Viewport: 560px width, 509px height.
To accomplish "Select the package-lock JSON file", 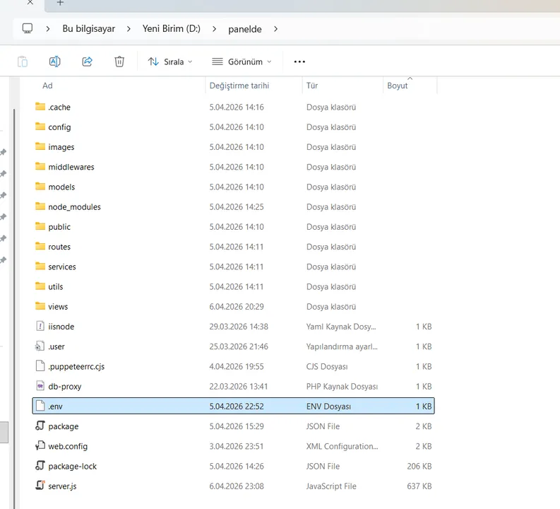I will pyautogui.click(x=72, y=466).
